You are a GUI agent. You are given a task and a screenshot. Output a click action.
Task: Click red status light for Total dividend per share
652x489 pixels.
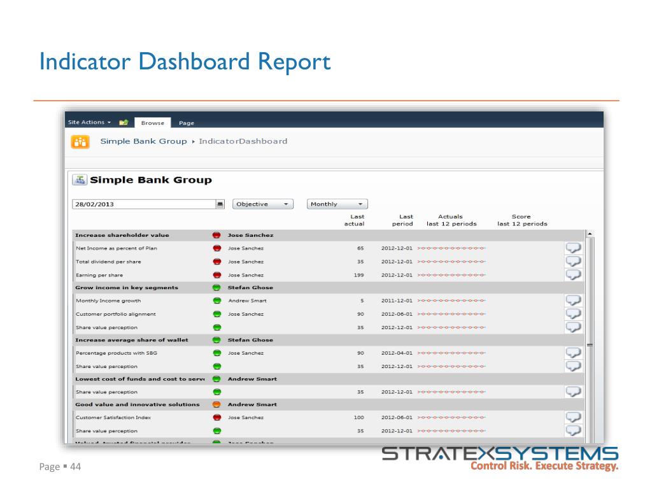(216, 262)
